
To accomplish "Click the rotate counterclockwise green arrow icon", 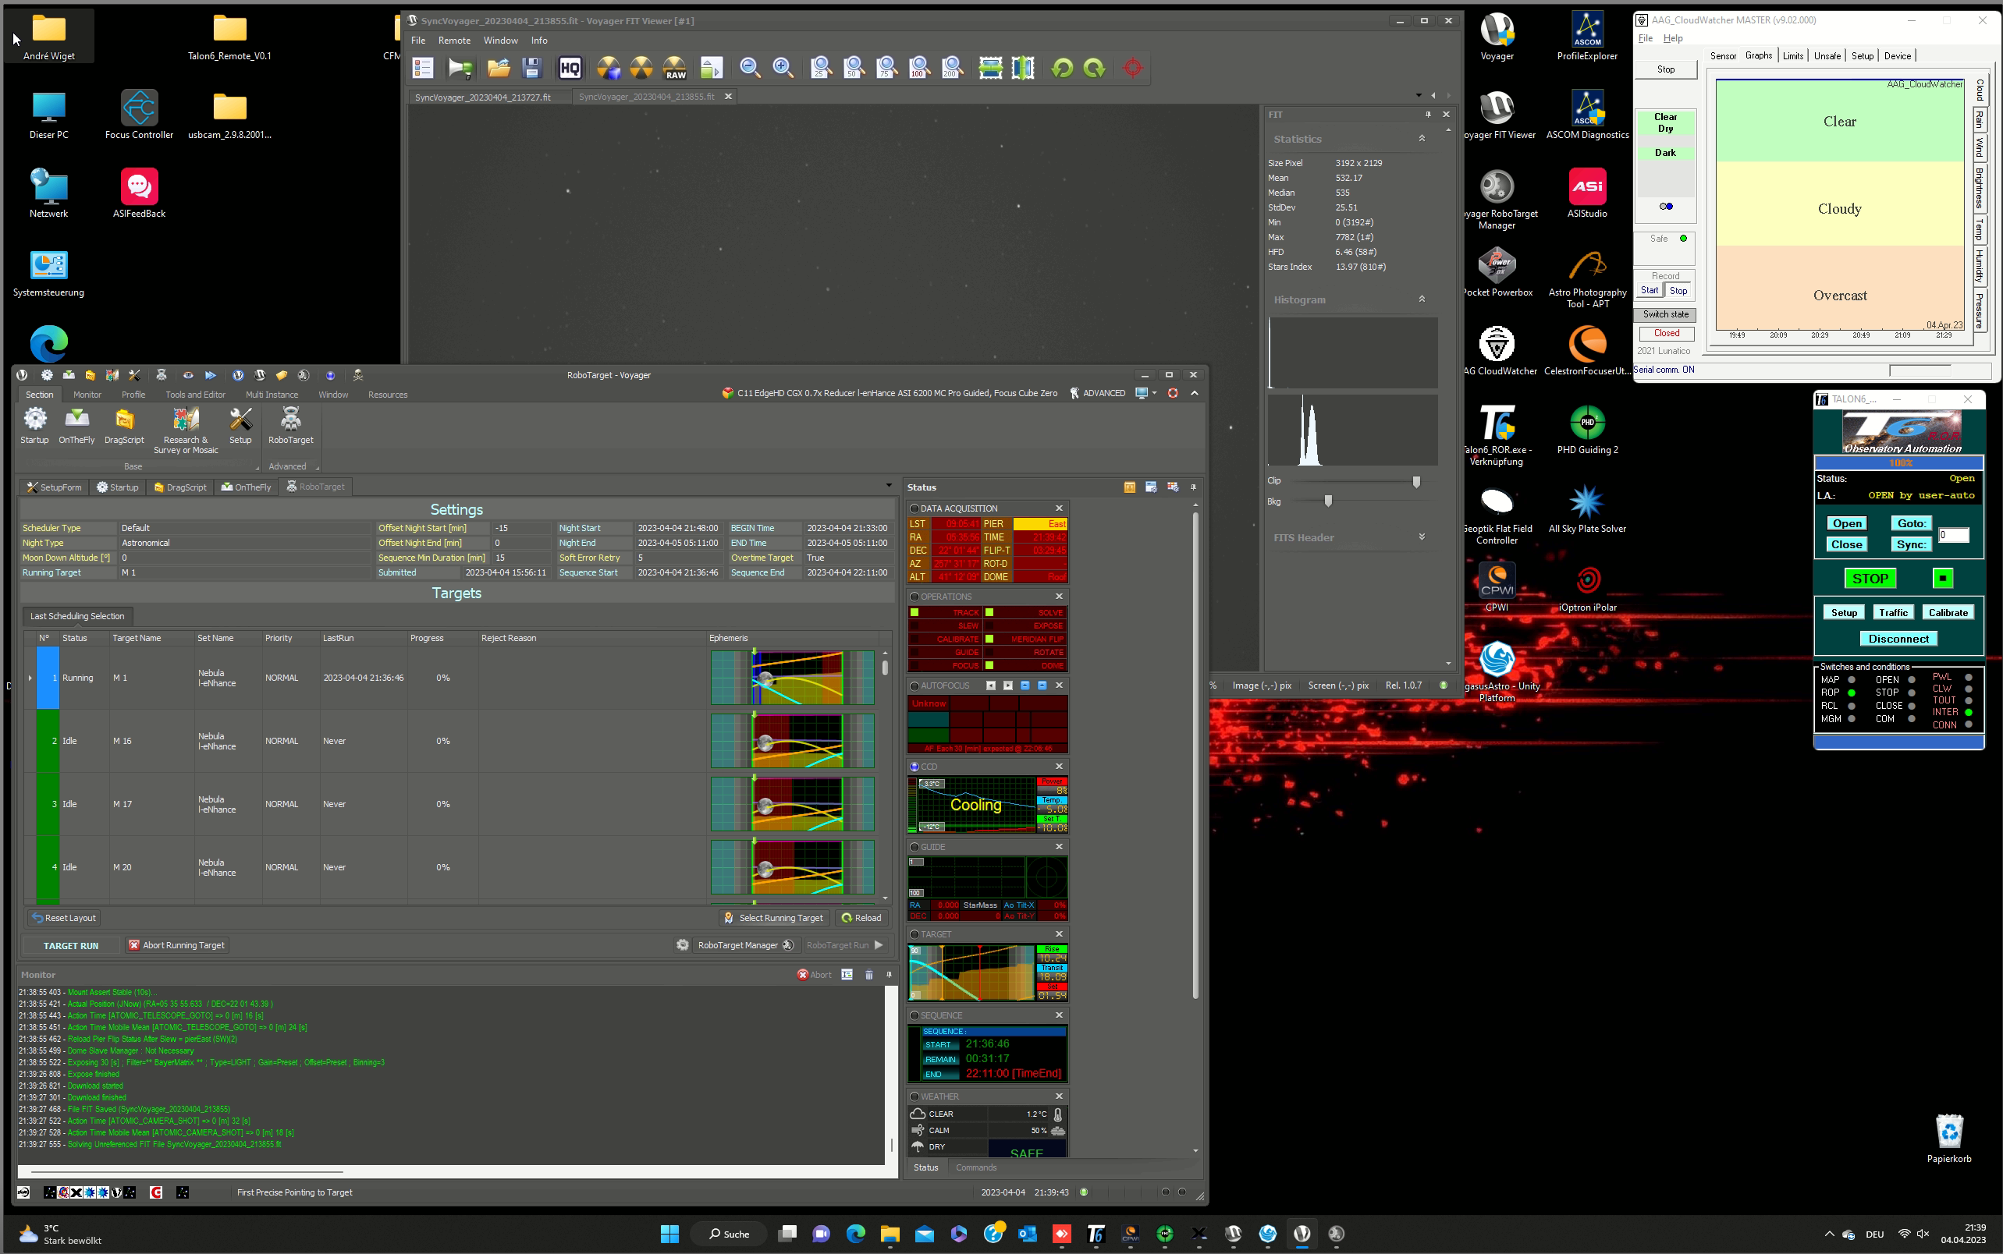I will coord(1061,68).
